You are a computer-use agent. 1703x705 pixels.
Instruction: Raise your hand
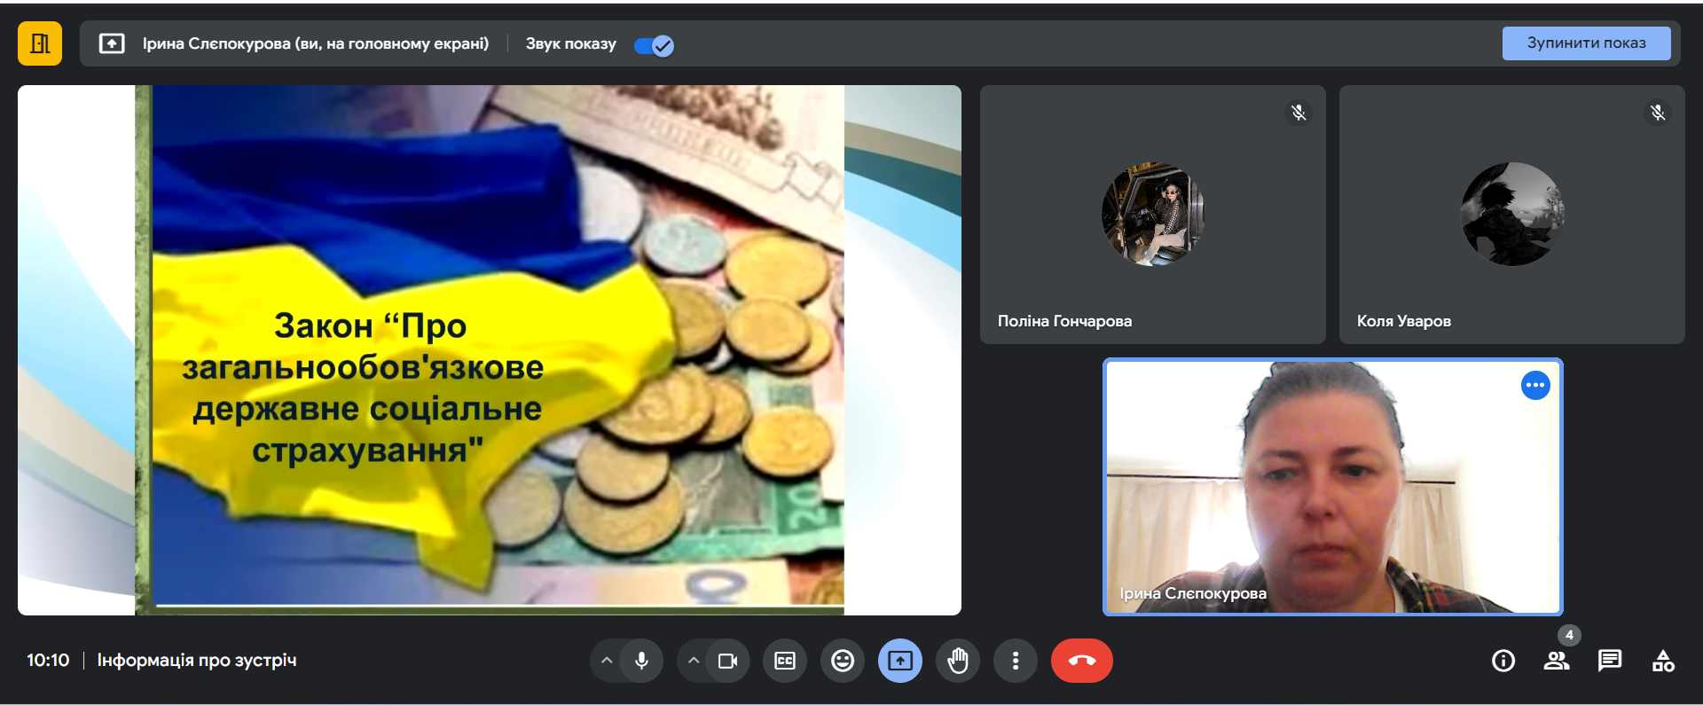click(958, 661)
